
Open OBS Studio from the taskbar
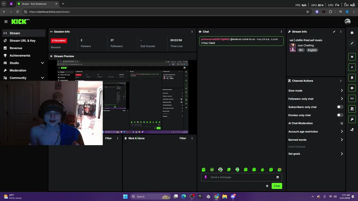192,197
